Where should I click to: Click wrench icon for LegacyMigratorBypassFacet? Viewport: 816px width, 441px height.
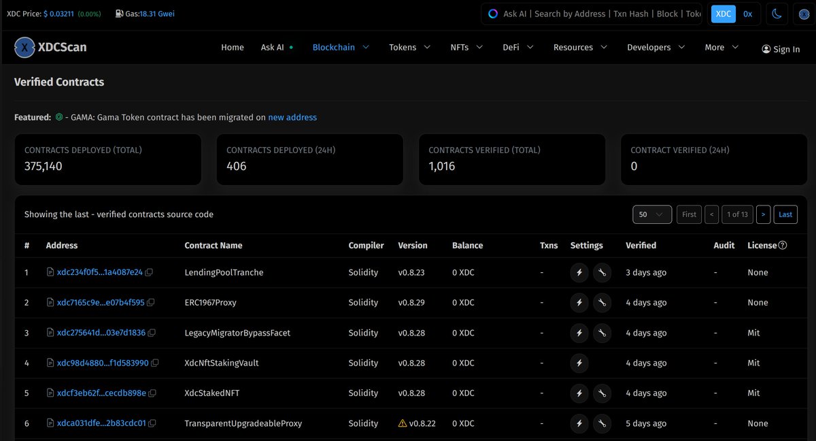(x=602, y=333)
